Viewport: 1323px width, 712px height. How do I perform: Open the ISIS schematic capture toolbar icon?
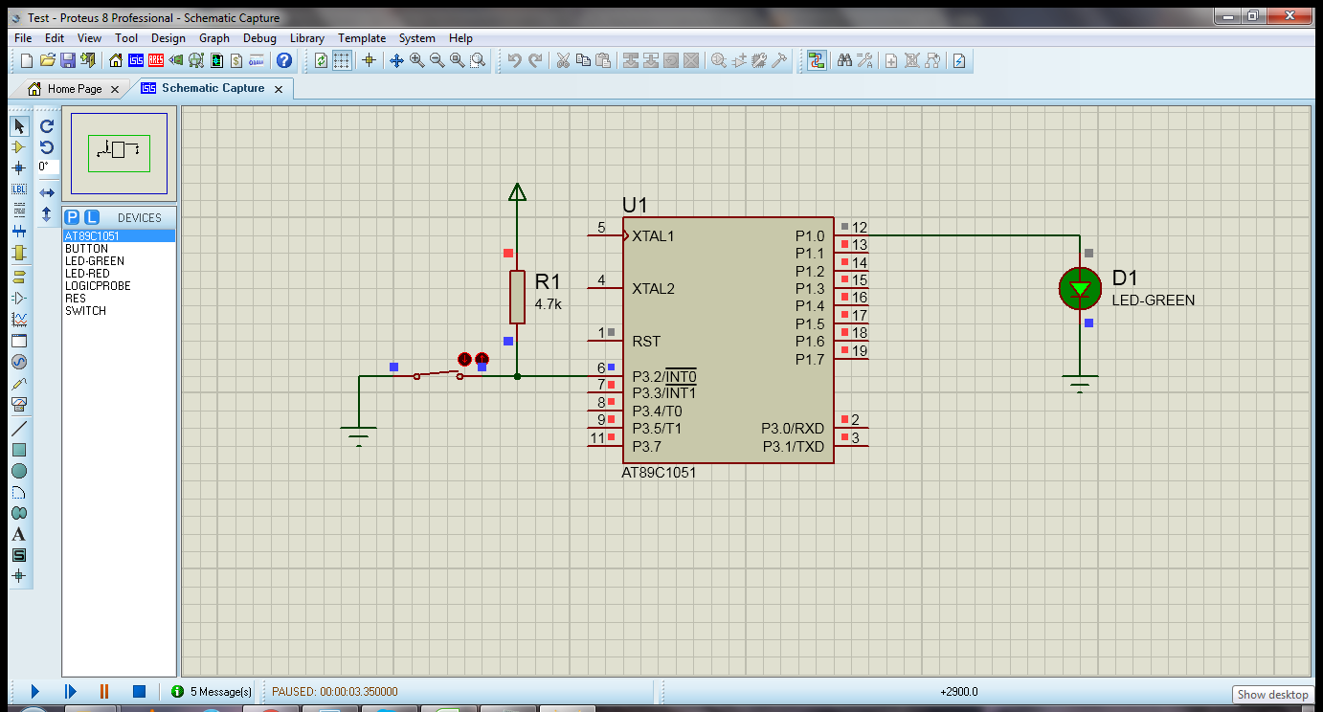(136, 60)
